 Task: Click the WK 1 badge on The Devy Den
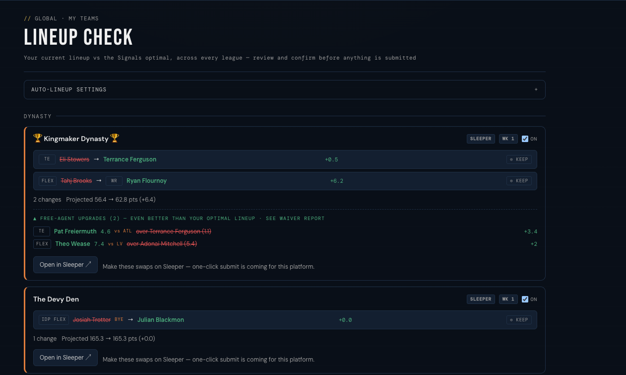click(x=508, y=299)
